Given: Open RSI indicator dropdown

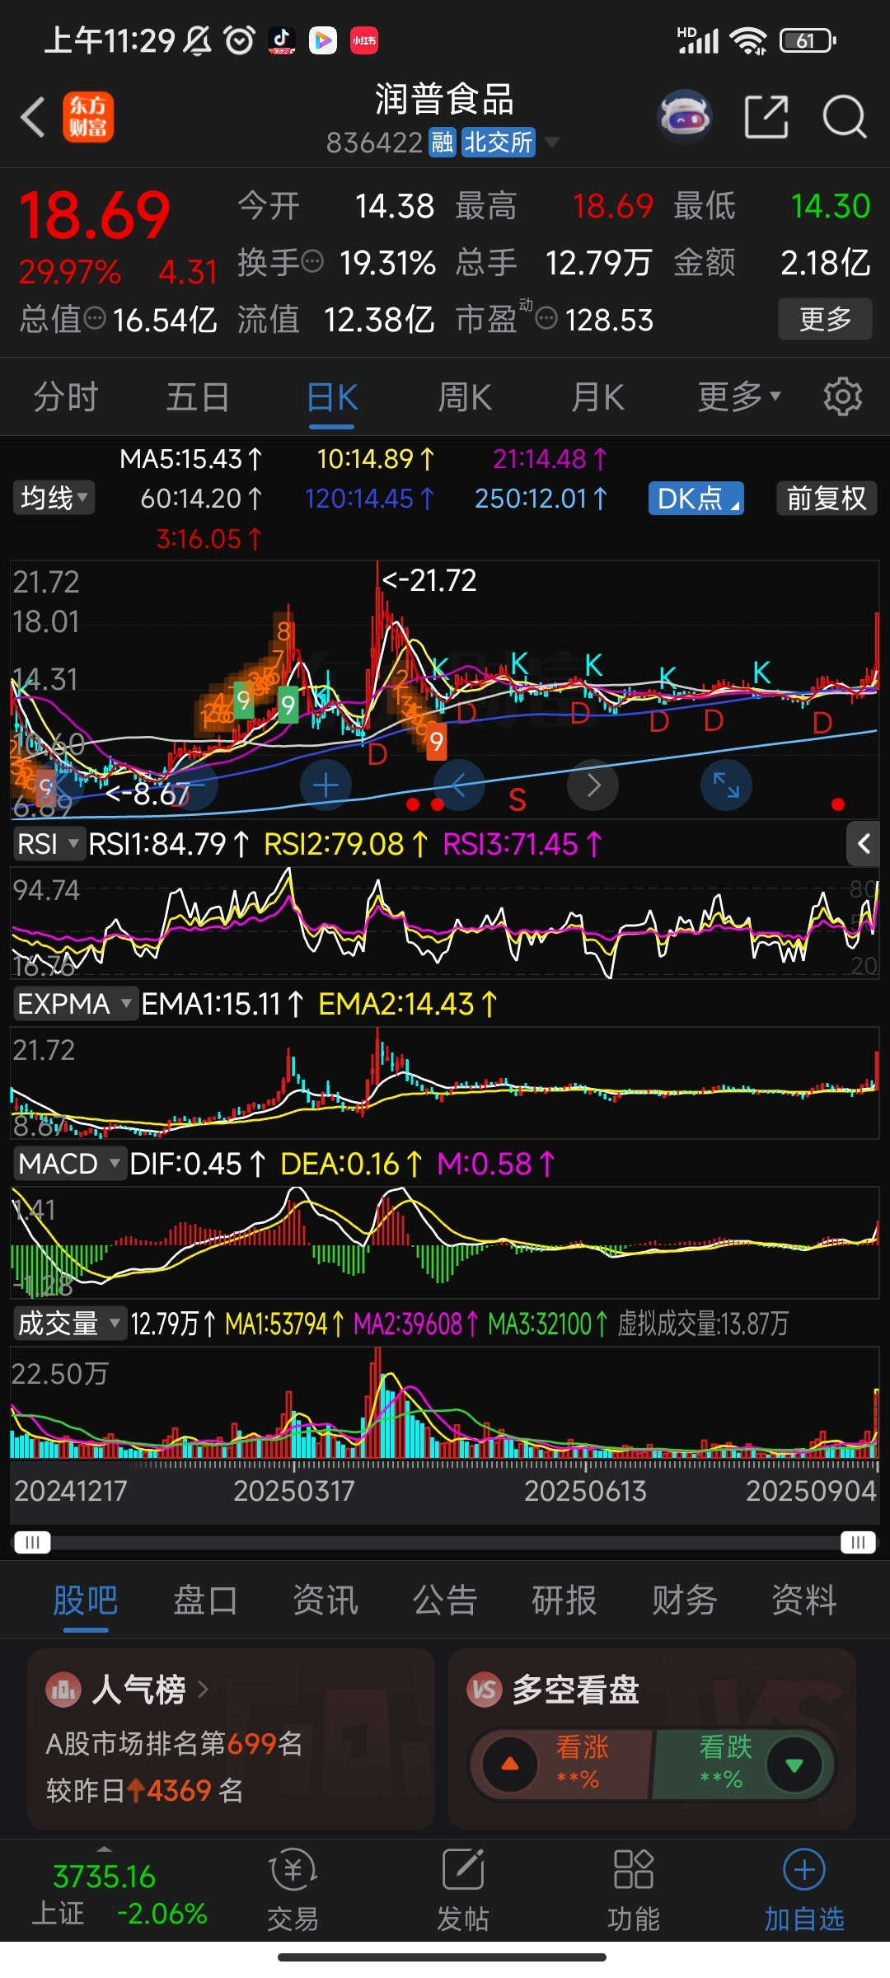Looking at the screenshot, I should pos(49,844).
